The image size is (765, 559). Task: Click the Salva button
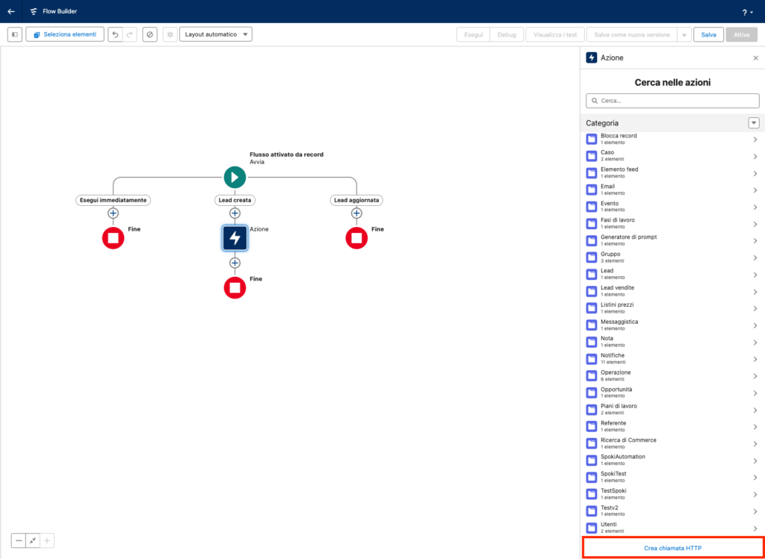(708, 34)
